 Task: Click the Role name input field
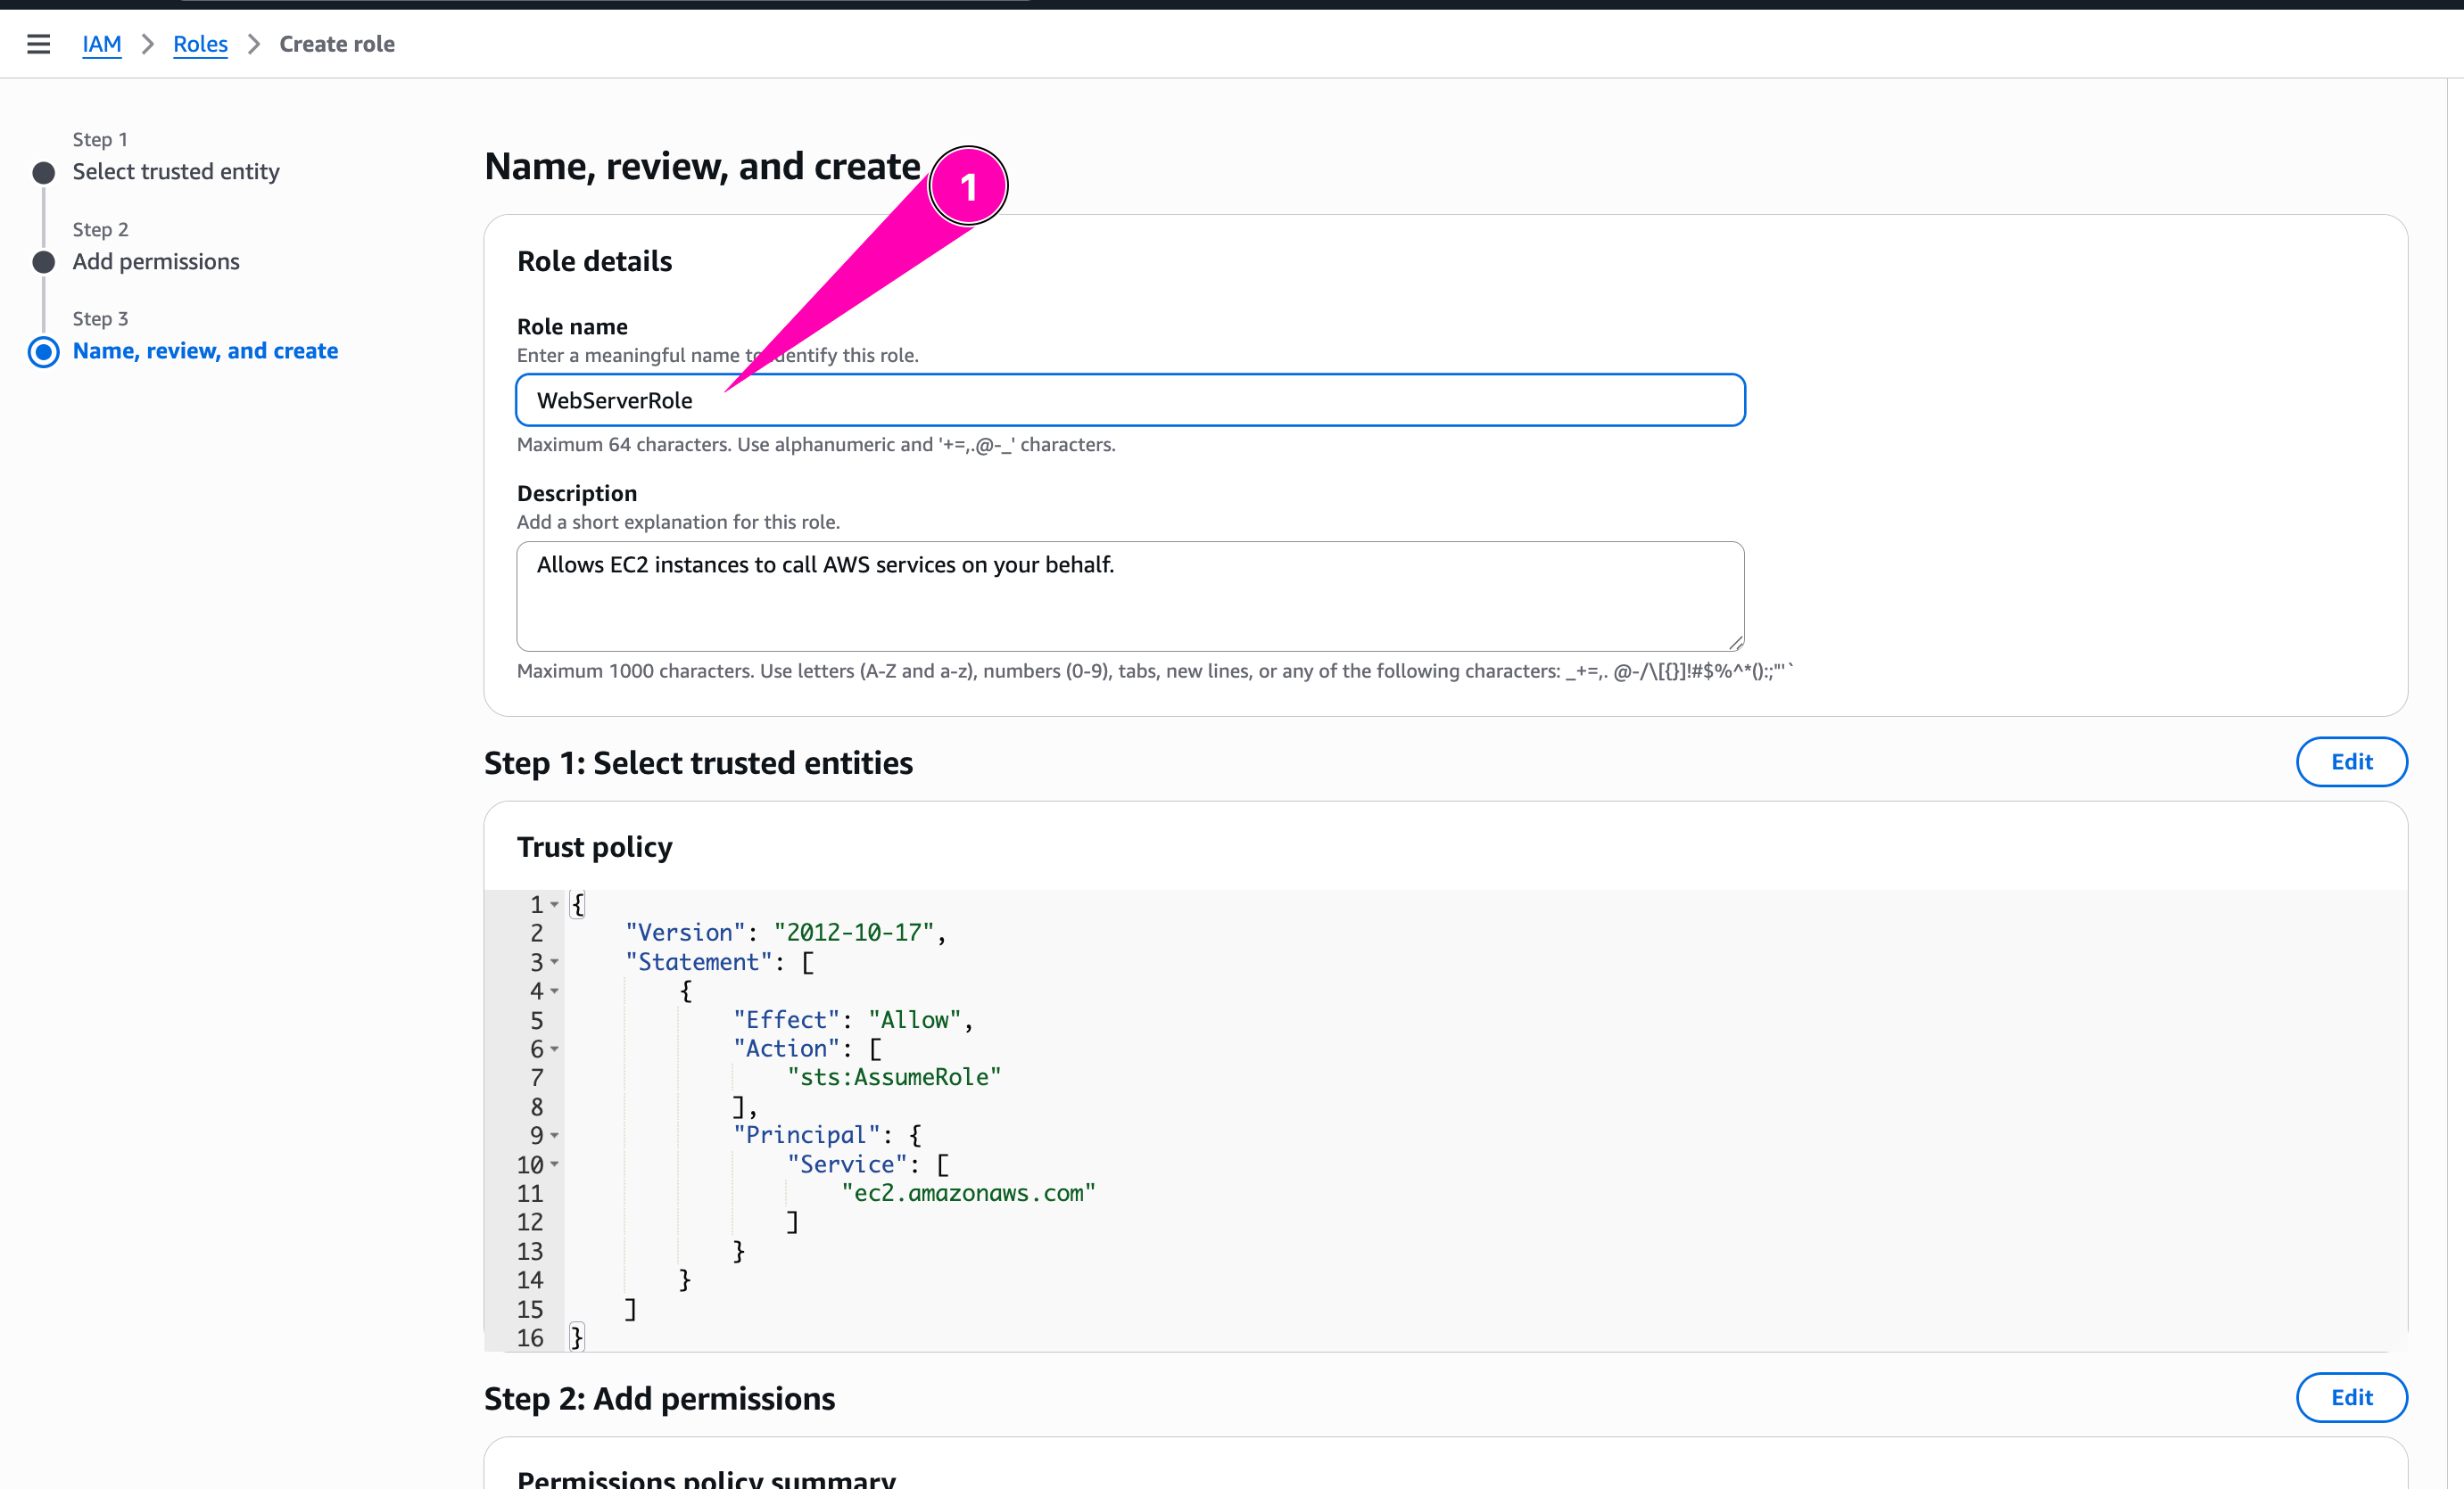coord(1130,400)
